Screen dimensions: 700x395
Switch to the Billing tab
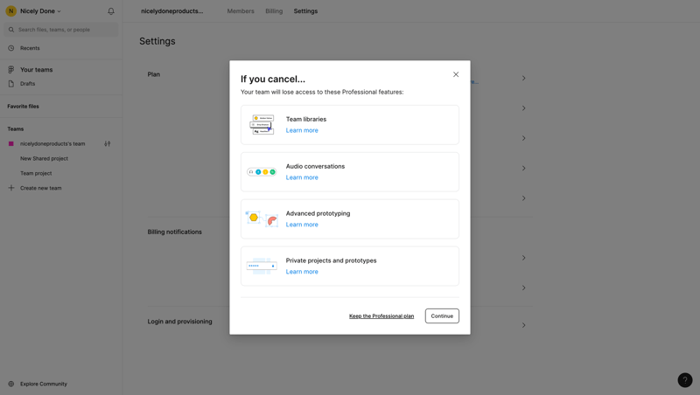(x=274, y=11)
